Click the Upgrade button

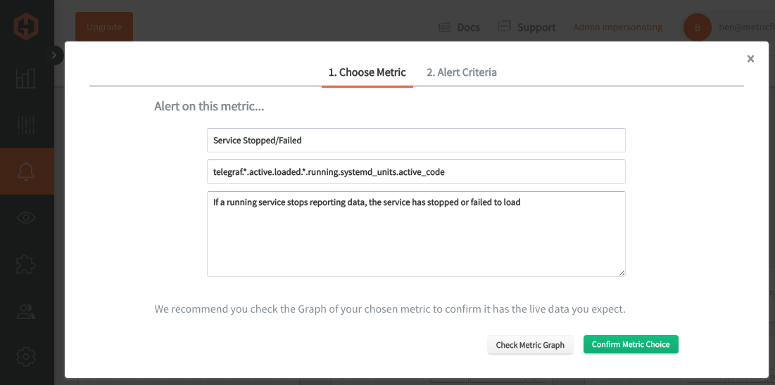104,27
